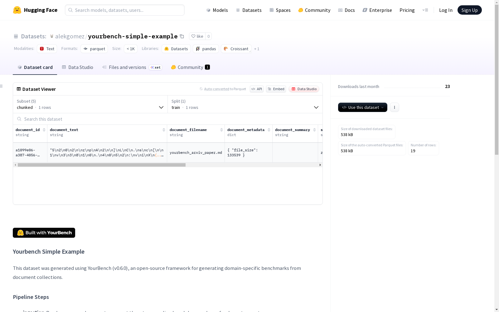
Task: Like the dataset with the heart button
Action: point(197,36)
